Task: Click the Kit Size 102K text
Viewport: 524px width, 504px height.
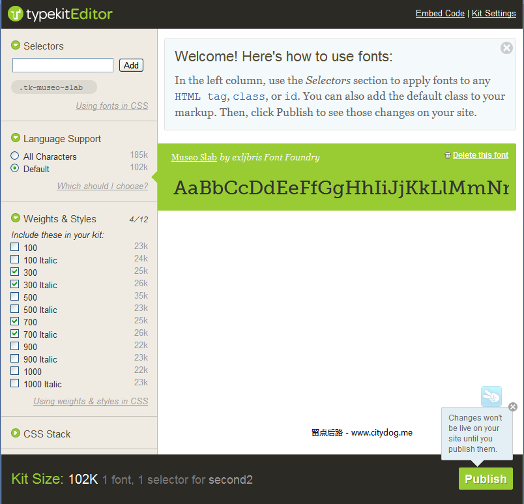Action: tap(55, 479)
